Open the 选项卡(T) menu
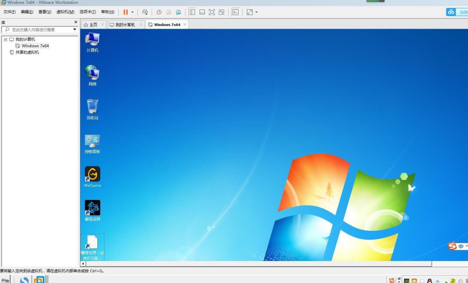The height and width of the screenshot is (283, 468). [x=88, y=12]
